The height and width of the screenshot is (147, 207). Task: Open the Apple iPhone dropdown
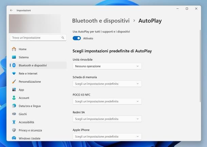coord(107,136)
